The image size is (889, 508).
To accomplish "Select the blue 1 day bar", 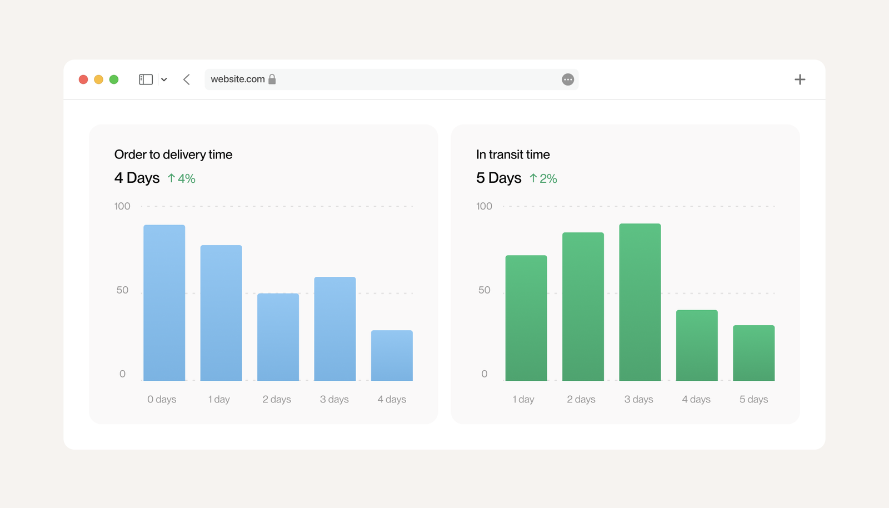I will 221,313.
